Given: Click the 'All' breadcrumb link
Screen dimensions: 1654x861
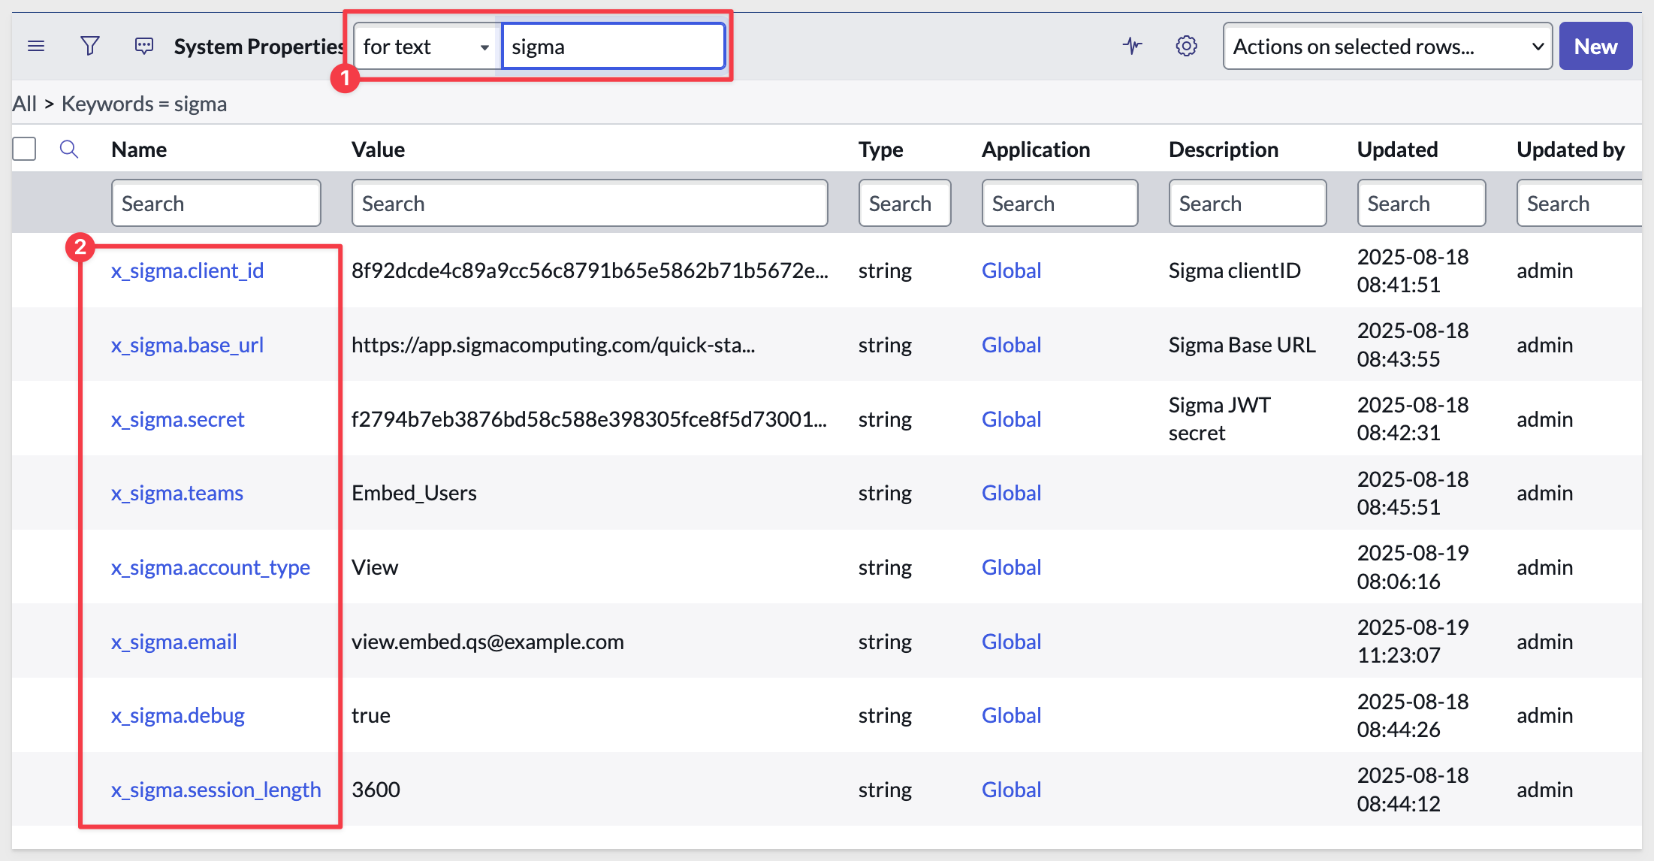Looking at the screenshot, I should pos(24,104).
